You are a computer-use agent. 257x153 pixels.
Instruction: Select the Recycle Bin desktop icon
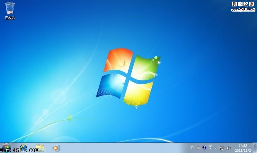tap(10, 11)
